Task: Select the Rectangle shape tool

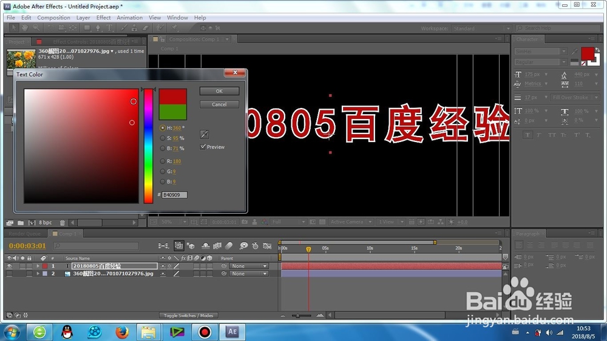Action: [x=87, y=28]
